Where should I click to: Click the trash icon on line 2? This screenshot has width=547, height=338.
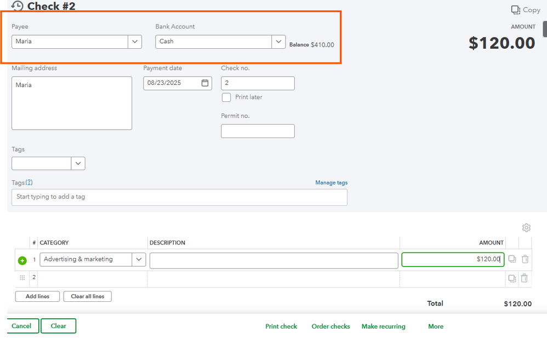[x=525, y=278]
